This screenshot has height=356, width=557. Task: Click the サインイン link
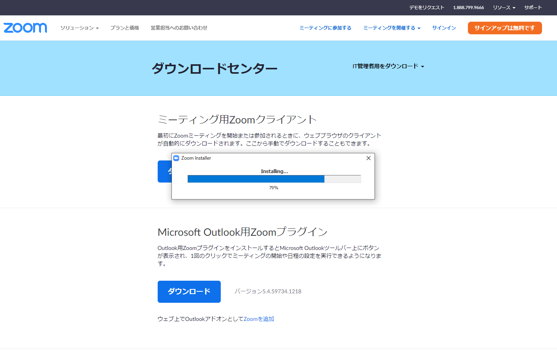[444, 28]
